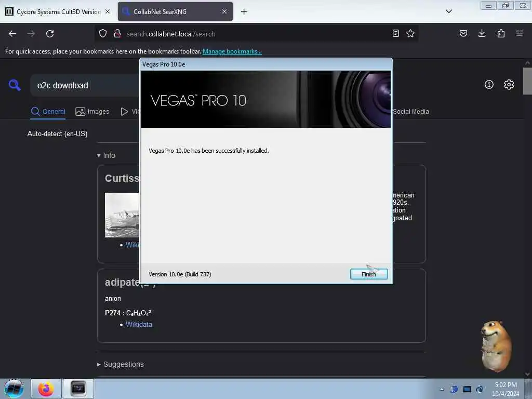Click Action Center flag tray icon
This screenshot has width=532, height=399.
coord(454,389)
